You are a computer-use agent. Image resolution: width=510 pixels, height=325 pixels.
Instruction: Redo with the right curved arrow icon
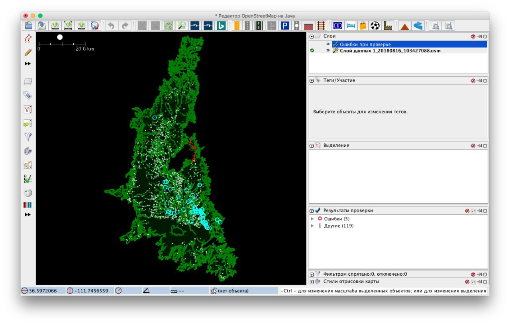pos(125,25)
